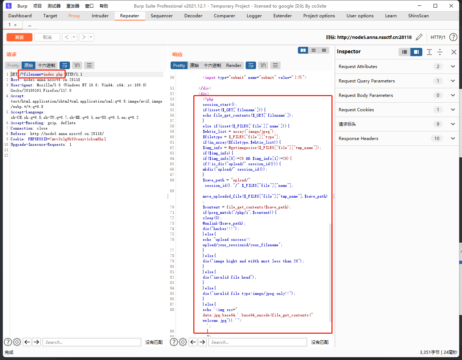This screenshot has height=360, width=462.
Task: Select request Pretty view
Action: [x=13, y=65]
